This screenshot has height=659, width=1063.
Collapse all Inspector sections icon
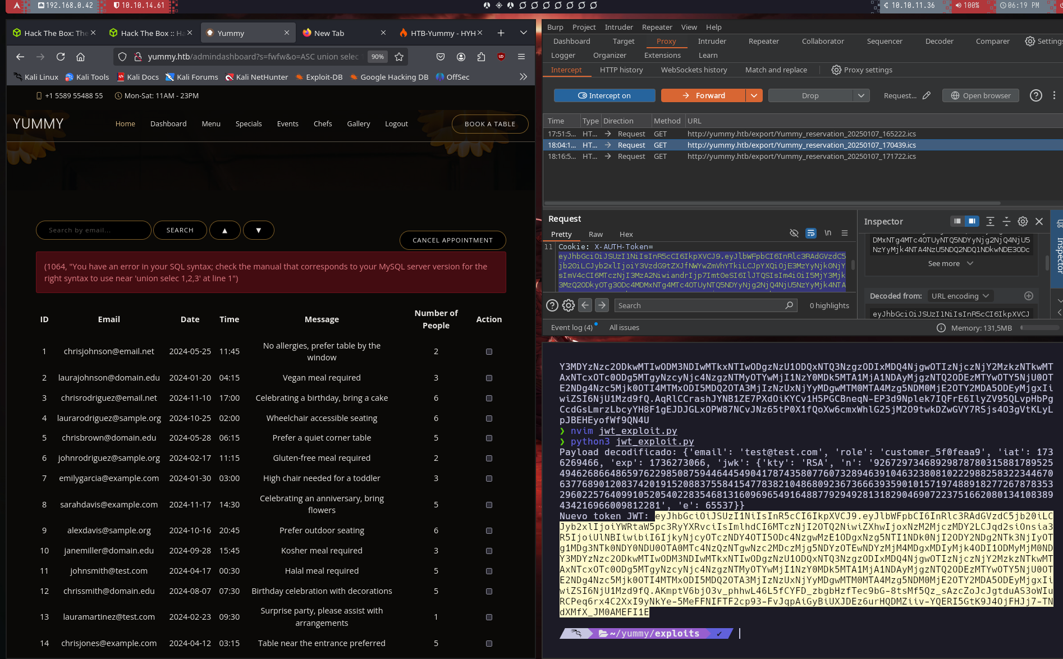pos(1006,221)
